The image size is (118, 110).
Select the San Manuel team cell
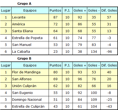pos(30,45)
